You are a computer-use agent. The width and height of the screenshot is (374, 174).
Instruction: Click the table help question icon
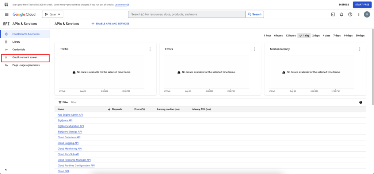360,102
